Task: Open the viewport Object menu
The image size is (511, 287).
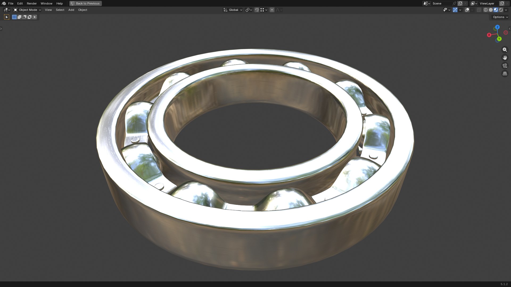Action: point(83,10)
